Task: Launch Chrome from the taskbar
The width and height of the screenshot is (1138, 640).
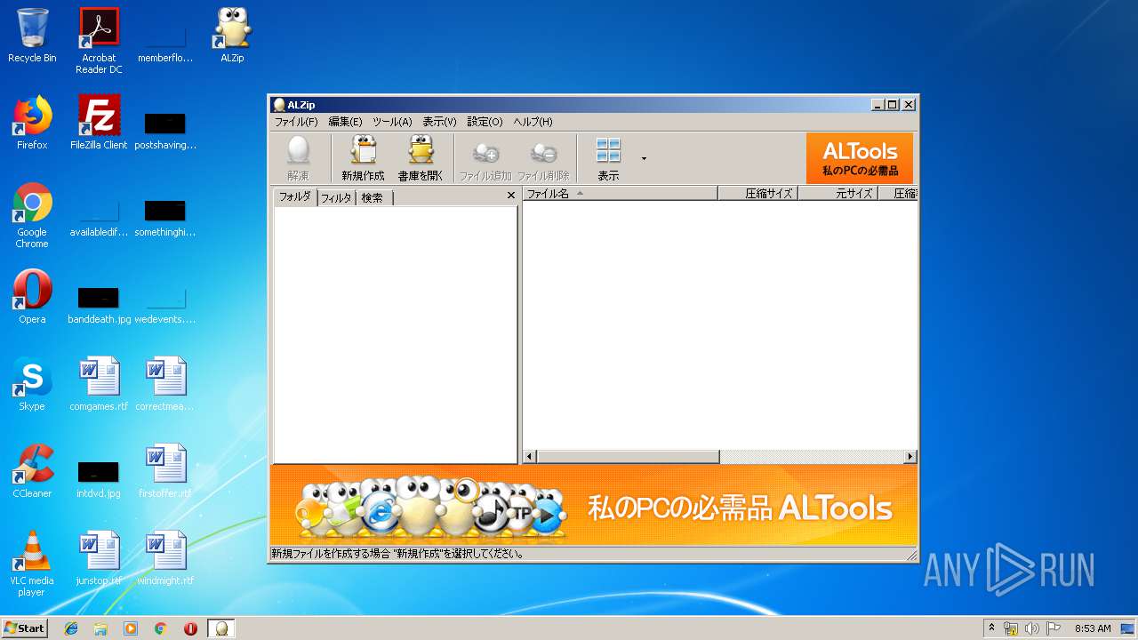Action: click(160, 628)
